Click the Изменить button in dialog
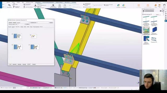This screenshot has width=167, height=93. [x=19, y=64]
